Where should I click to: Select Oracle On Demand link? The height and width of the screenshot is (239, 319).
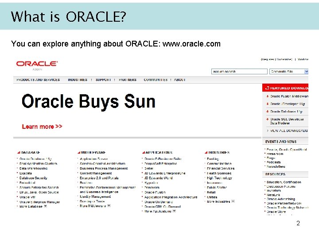[x=159, y=202]
